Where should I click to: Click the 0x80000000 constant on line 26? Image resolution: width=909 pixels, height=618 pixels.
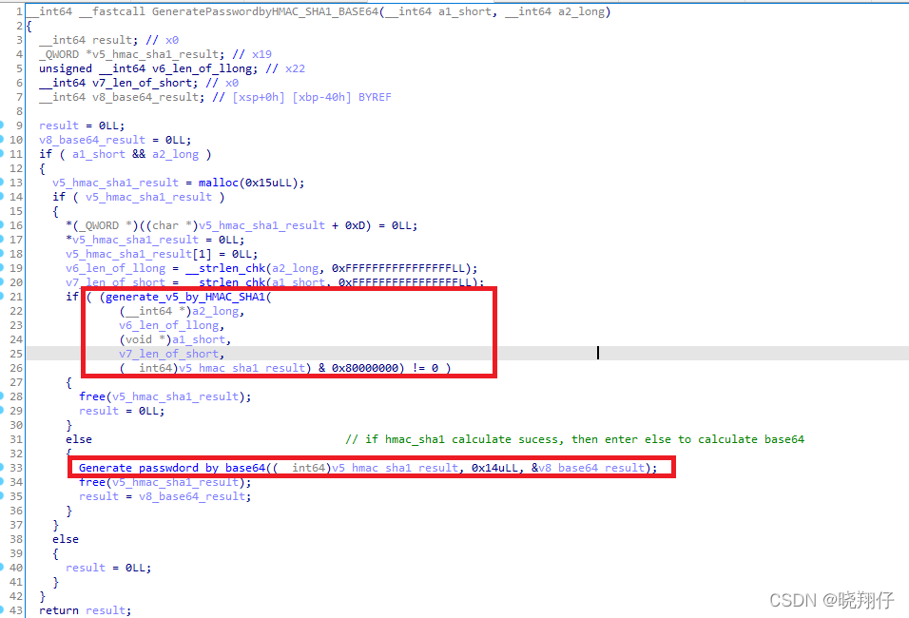click(365, 368)
